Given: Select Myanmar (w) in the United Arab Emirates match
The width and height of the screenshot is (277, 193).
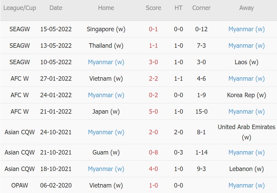Looking at the screenshot, I should click(106, 132).
